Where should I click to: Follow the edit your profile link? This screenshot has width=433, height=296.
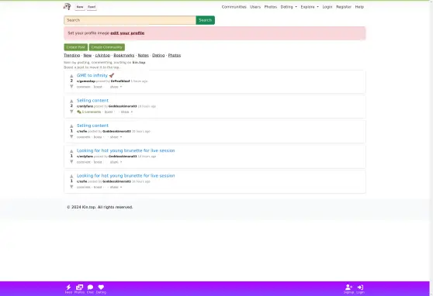[x=127, y=33]
